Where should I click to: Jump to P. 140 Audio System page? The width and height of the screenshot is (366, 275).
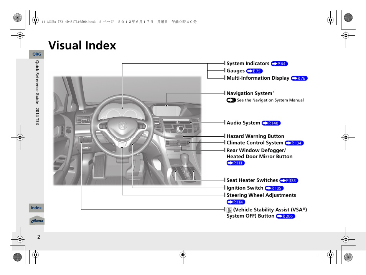271,123
